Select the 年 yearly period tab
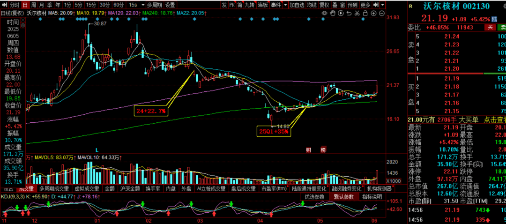The image size is (506, 224). [58, 5]
